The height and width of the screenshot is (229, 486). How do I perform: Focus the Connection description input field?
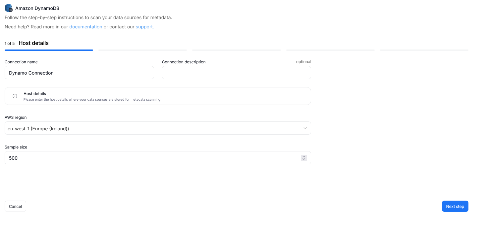tap(237, 73)
